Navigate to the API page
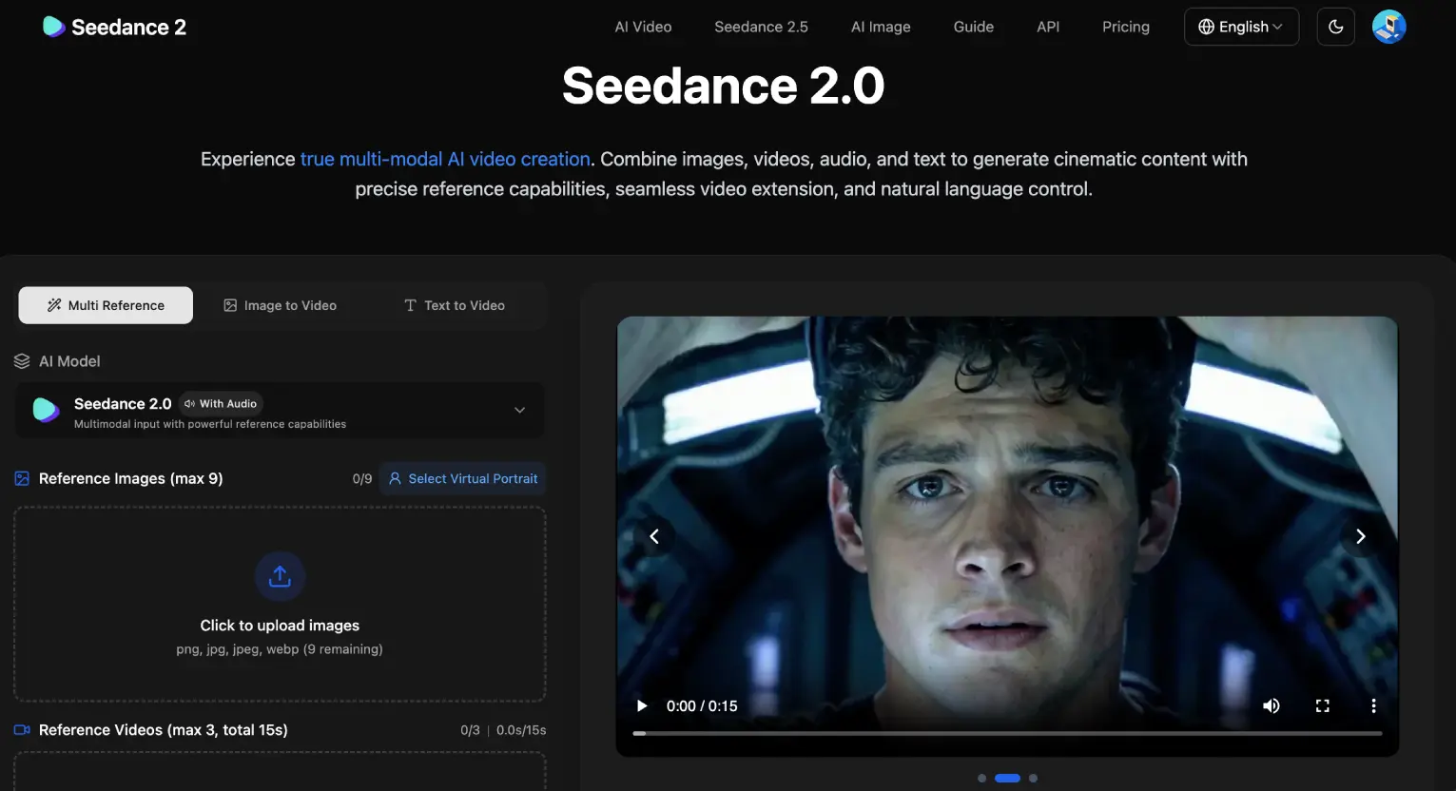Viewport: 1456px width, 791px height. 1048,27
